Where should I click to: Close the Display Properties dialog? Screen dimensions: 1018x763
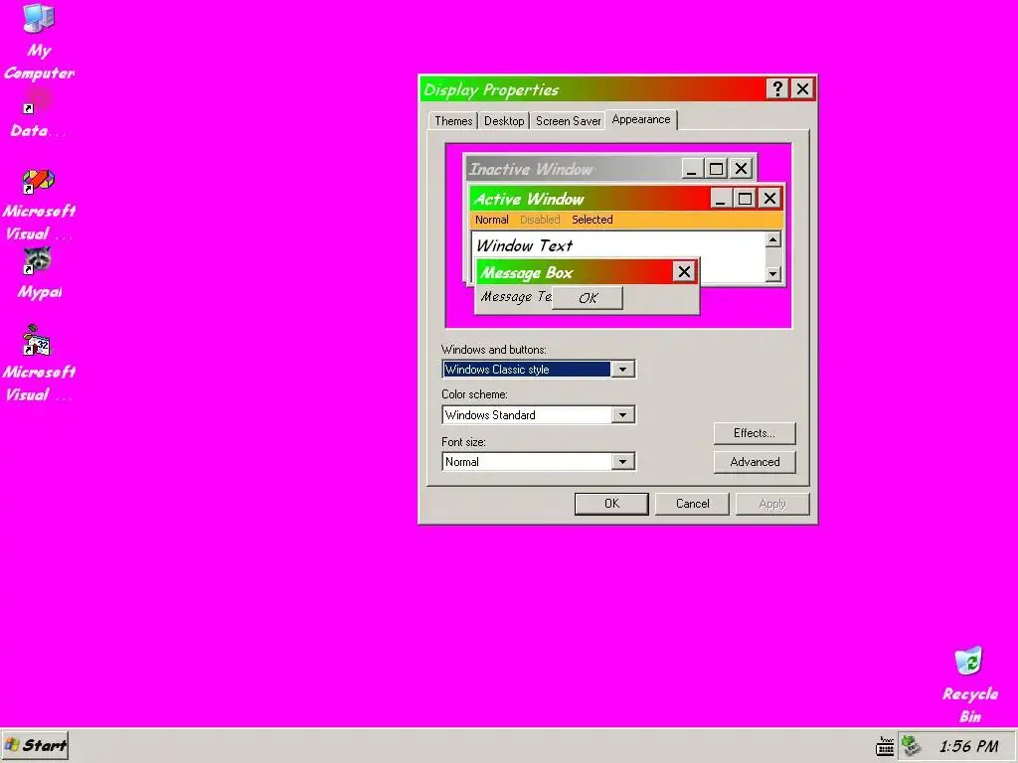(x=802, y=88)
